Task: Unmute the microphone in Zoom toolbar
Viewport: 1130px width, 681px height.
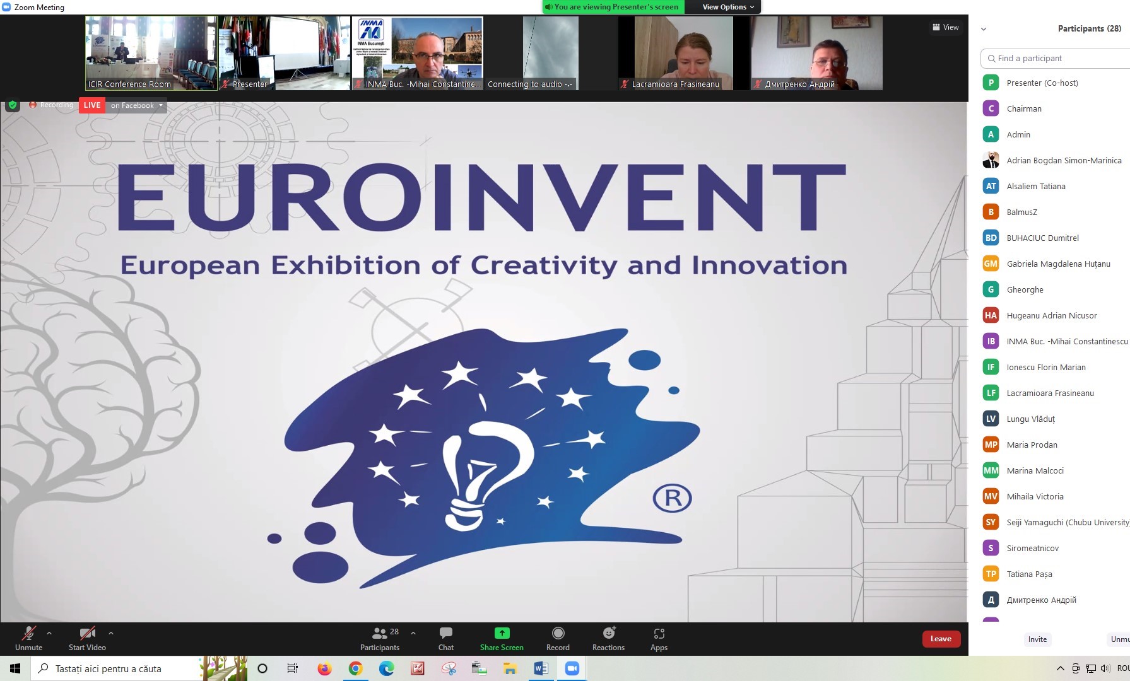Action: pos(29,638)
